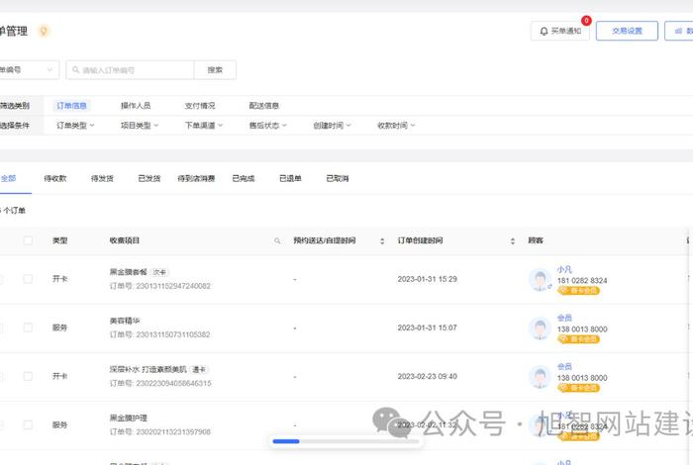Viewport: 693px width, 465px height.
Task: Click the magnifier icon inside the order number search box
Action: point(75,70)
